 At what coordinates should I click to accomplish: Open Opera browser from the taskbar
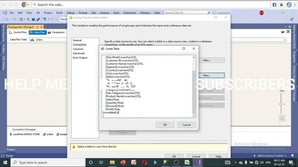tap(144, 162)
